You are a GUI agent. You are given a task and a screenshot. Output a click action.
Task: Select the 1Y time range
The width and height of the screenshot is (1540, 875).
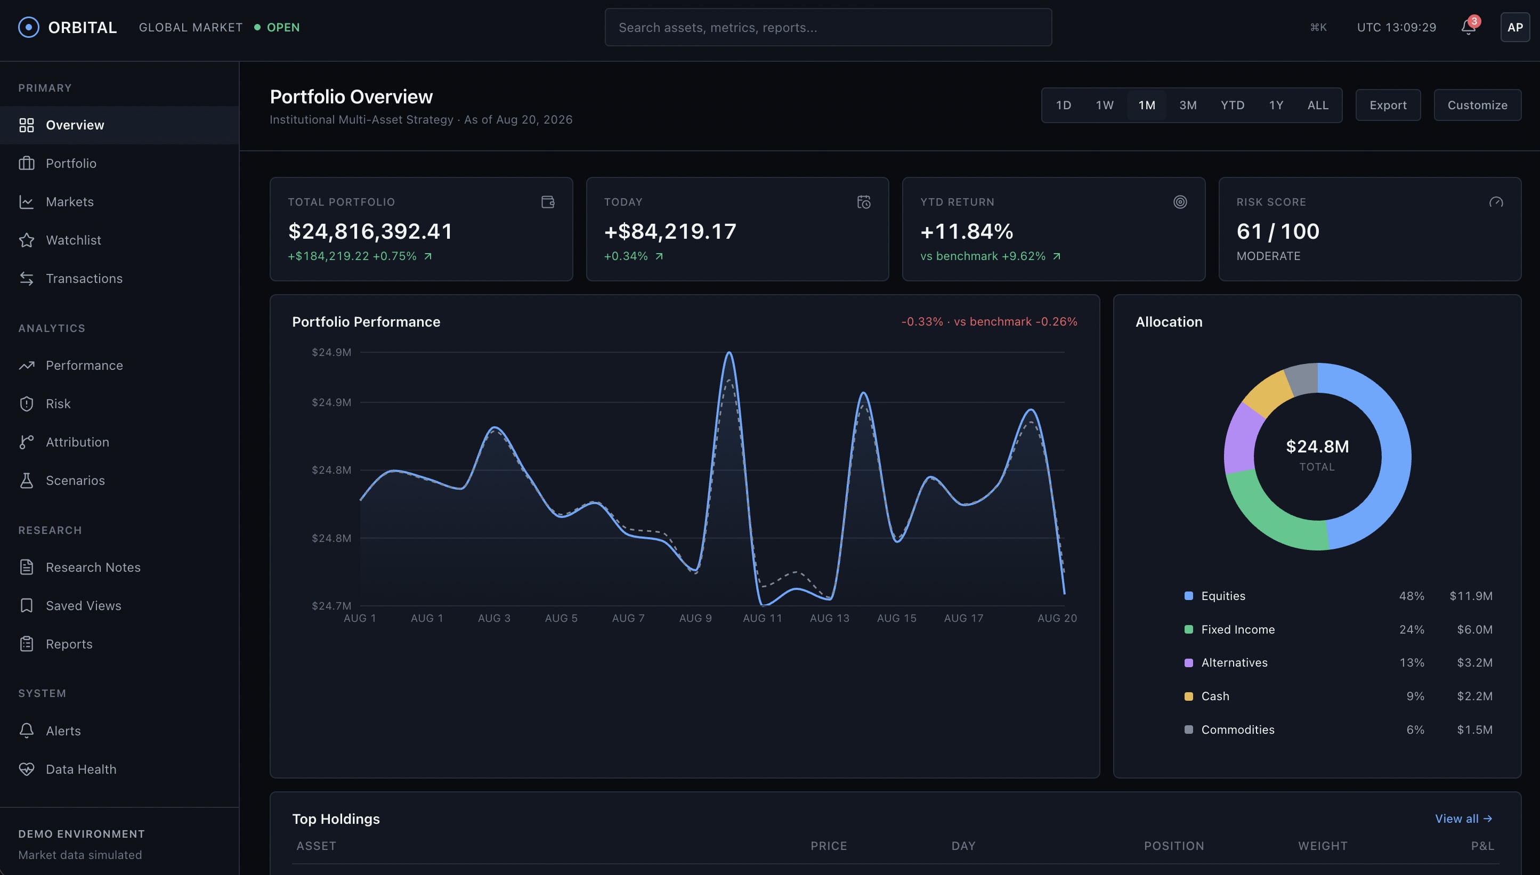tap(1276, 105)
